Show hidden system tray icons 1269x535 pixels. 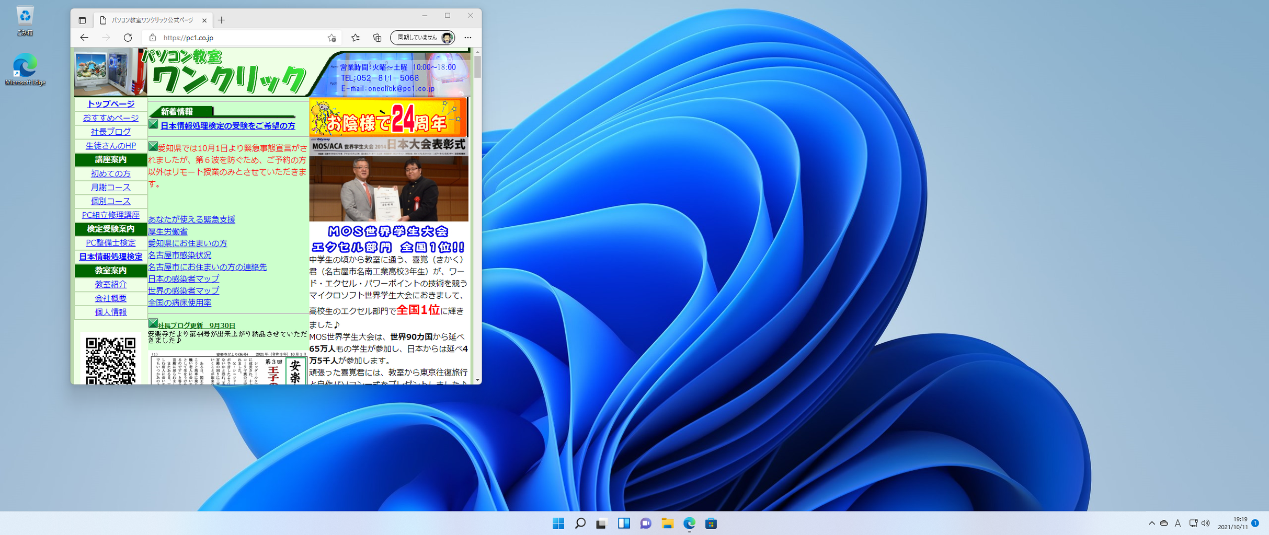click(1151, 523)
